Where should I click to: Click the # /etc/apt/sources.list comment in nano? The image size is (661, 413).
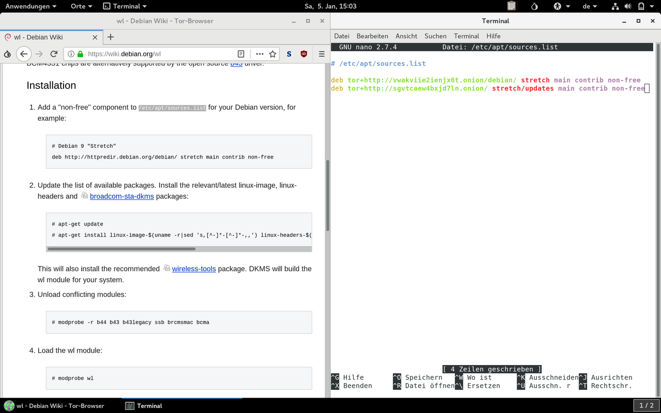point(379,63)
